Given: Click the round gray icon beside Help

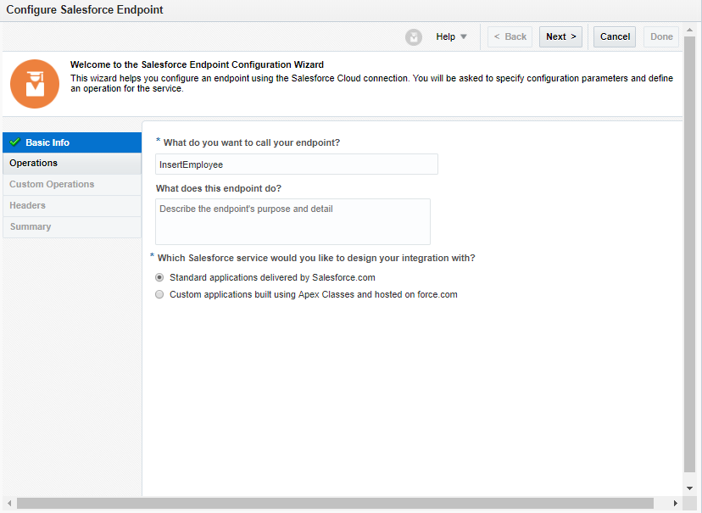Looking at the screenshot, I should click(413, 37).
